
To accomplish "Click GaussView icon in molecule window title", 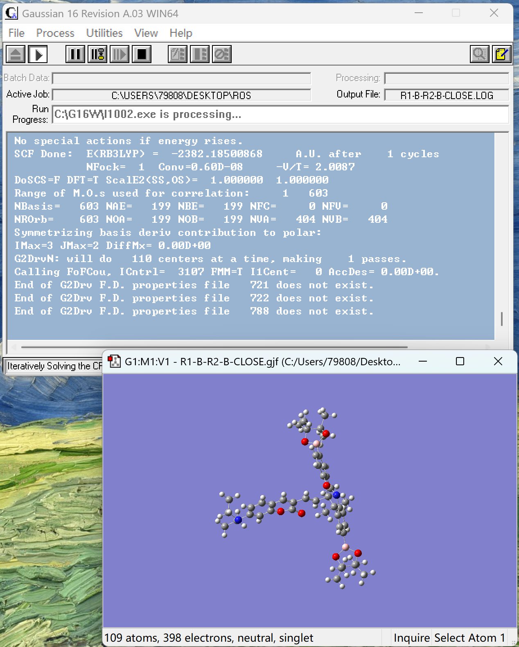I will coord(114,361).
